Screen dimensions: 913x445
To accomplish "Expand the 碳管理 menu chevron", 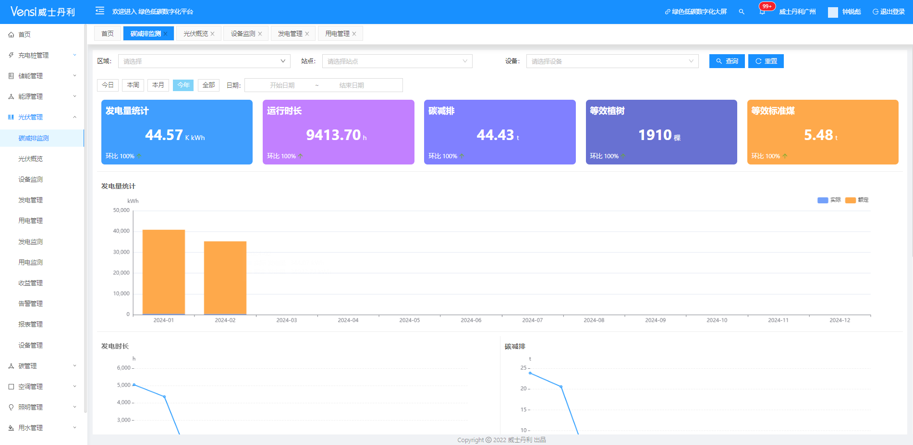I will tap(74, 366).
